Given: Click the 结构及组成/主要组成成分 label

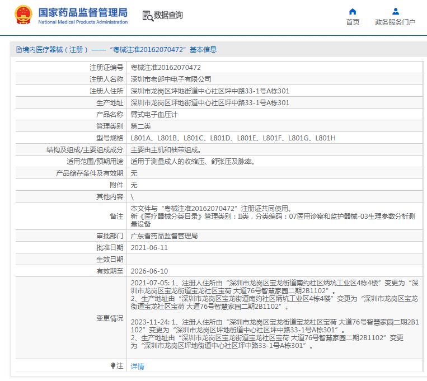Looking at the screenshot, I should pos(85,150).
